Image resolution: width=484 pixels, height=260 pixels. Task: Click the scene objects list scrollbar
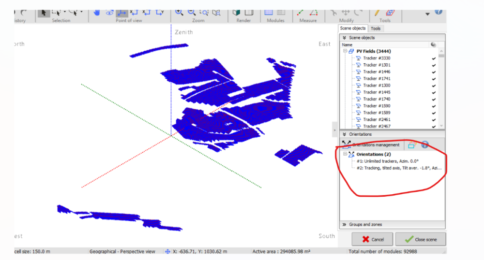441,87
